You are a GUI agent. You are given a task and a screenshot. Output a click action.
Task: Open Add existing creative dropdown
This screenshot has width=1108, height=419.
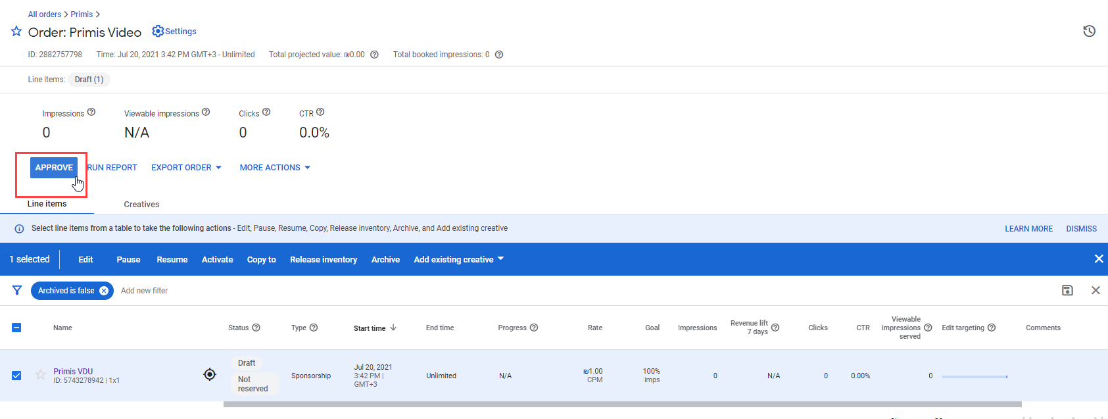459,260
